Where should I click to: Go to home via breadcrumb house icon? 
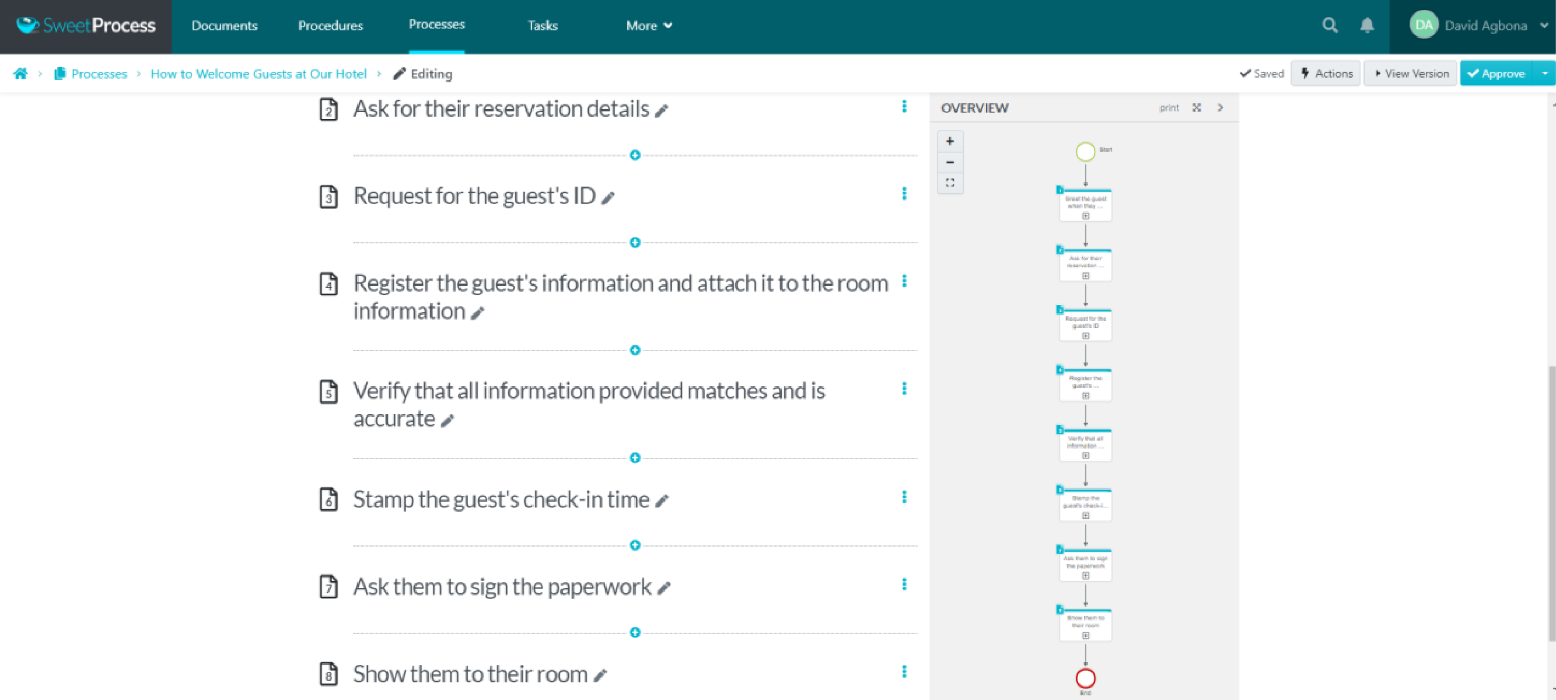click(20, 73)
